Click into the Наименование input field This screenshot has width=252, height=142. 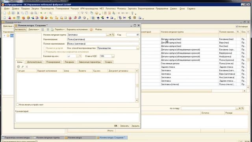(103, 39)
